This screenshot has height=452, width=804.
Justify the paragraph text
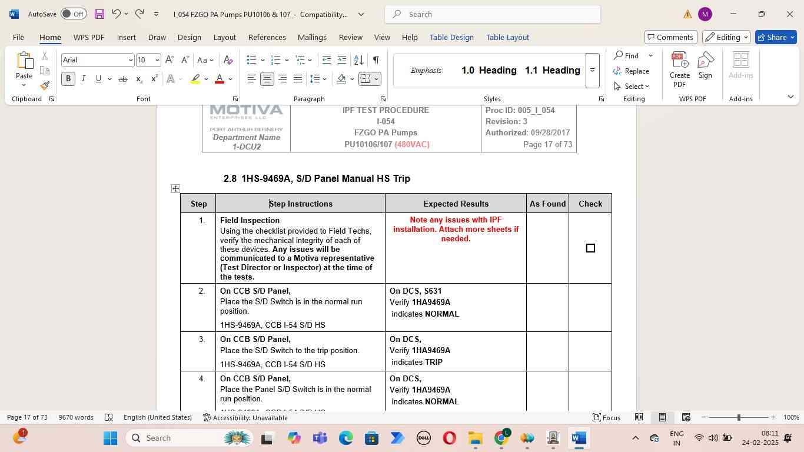pos(298,79)
